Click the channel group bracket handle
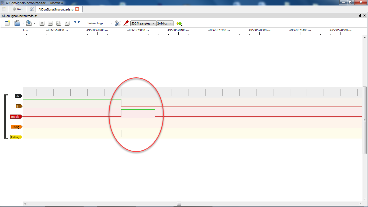The height and width of the screenshot is (207, 368). tap(6, 116)
